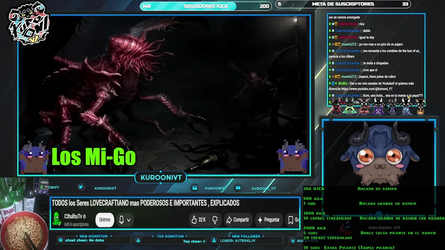Click the "LOWER: KJTRDKLJV" follower text

237,241
